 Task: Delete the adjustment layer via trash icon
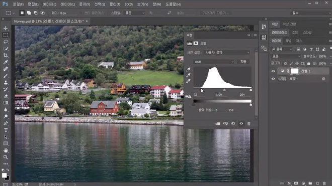pyautogui.click(x=249, y=124)
